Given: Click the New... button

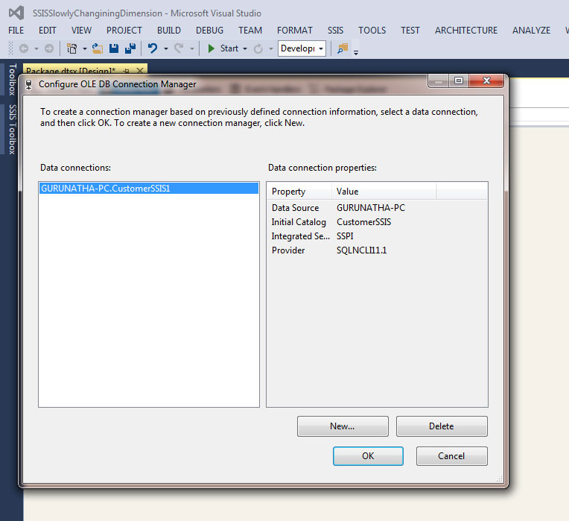Looking at the screenshot, I should (343, 426).
